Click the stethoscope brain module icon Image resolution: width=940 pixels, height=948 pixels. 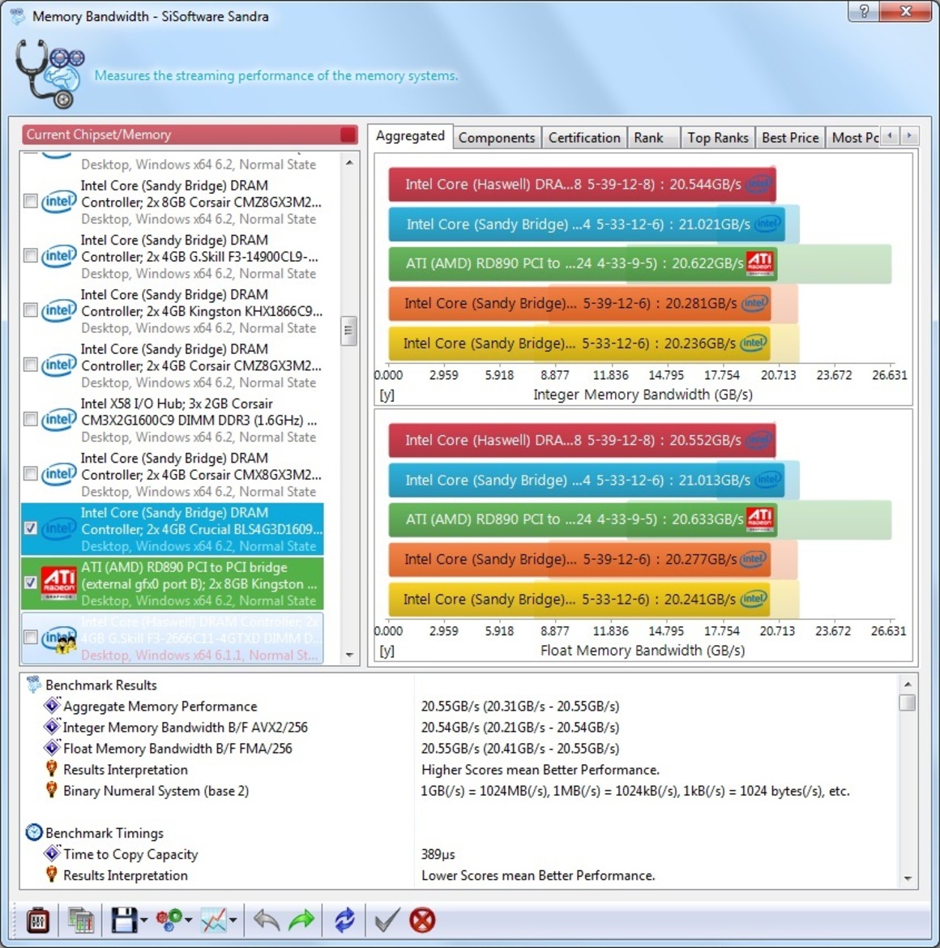click(49, 74)
